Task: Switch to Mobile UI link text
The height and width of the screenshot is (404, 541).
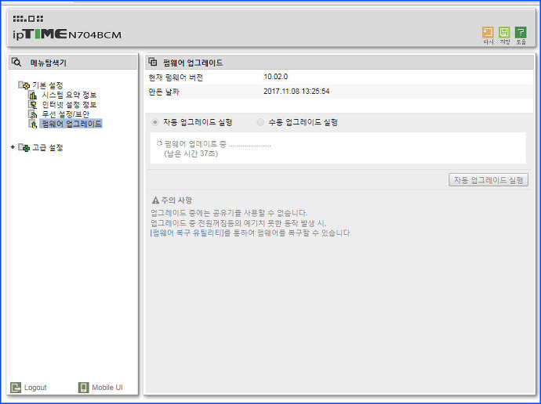Action: click(x=107, y=388)
